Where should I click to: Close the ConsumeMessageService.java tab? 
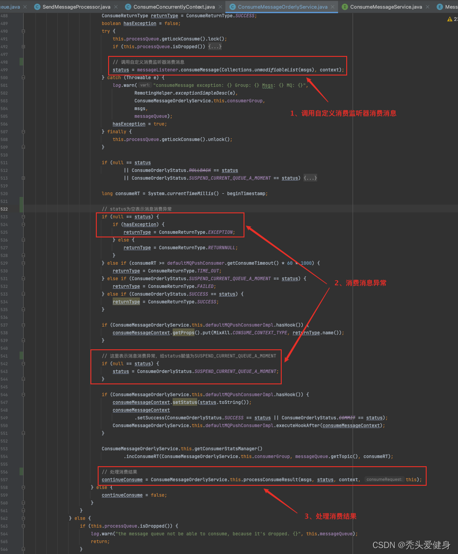(428, 7)
